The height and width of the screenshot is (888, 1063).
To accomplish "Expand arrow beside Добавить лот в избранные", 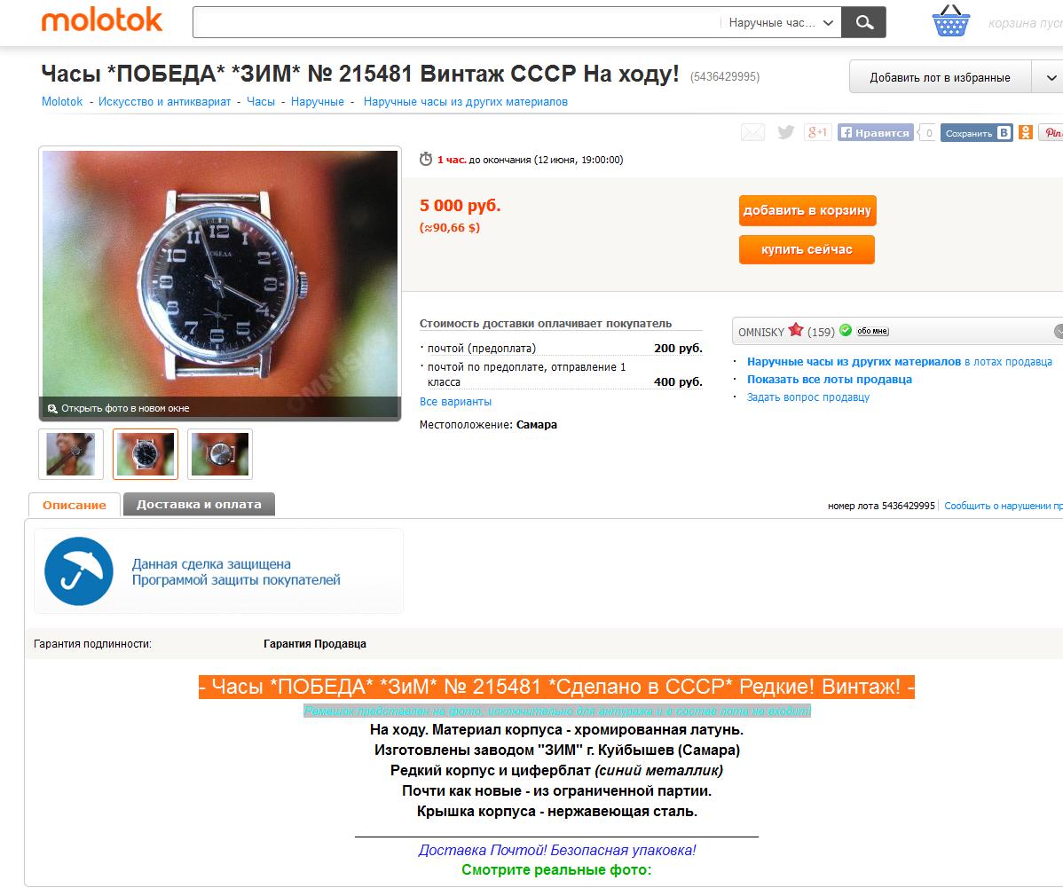I will [1050, 77].
